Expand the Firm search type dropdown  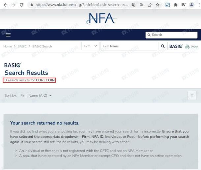90,46
